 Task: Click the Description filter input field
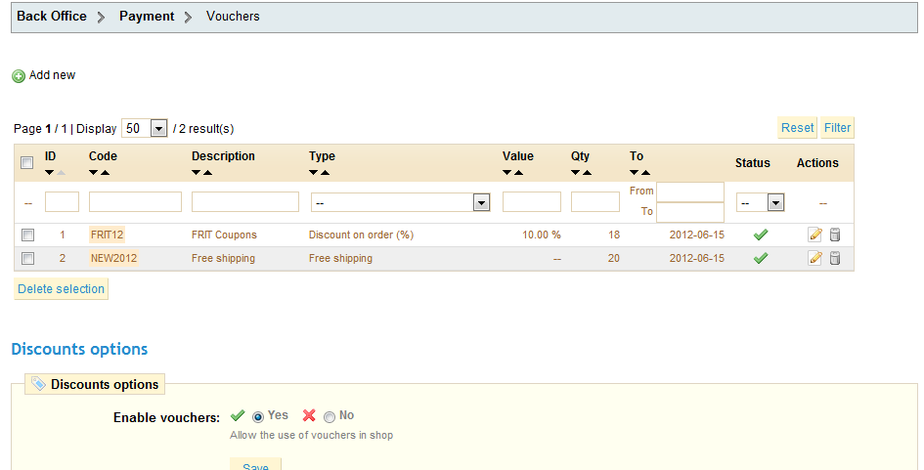point(245,202)
